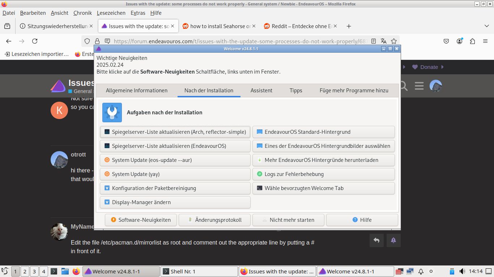Open otrott's user profile link
Viewport: 494px width, 277px height.
pos(78,155)
